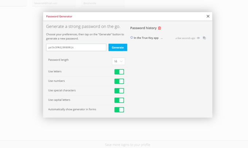Screen dimensions: 248x148
Task: Toggle Use letters switch
Action: click(119, 72)
